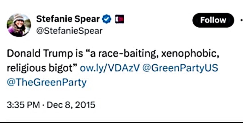Click the dot separator between time and date
The width and height of the screenshot is (243, 123).
pyautogui.click(x=43, y=105)
